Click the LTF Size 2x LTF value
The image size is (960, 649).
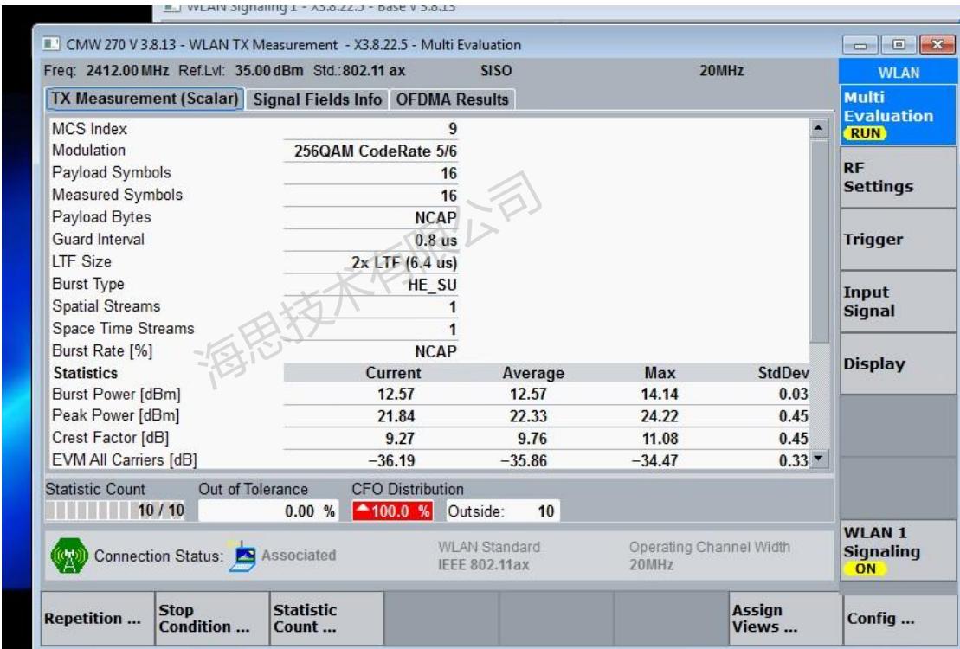tap(404, 263)
